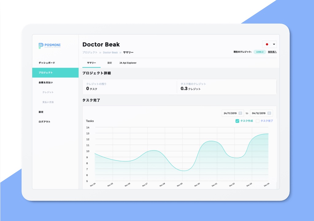This screenshot has height=221, width=314.
Task: Click the POSMONI logo icon
Action: coord(41,46)
